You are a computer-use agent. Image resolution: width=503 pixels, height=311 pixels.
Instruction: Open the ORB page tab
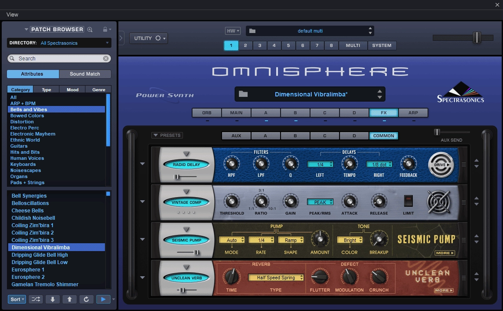206,113
